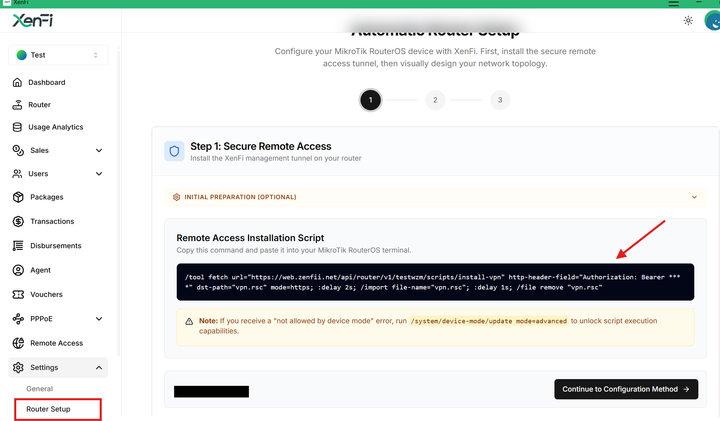Screen dimensions: 720x421
Task: Click the Router device icon in sidebar
Action: (17, 105)
